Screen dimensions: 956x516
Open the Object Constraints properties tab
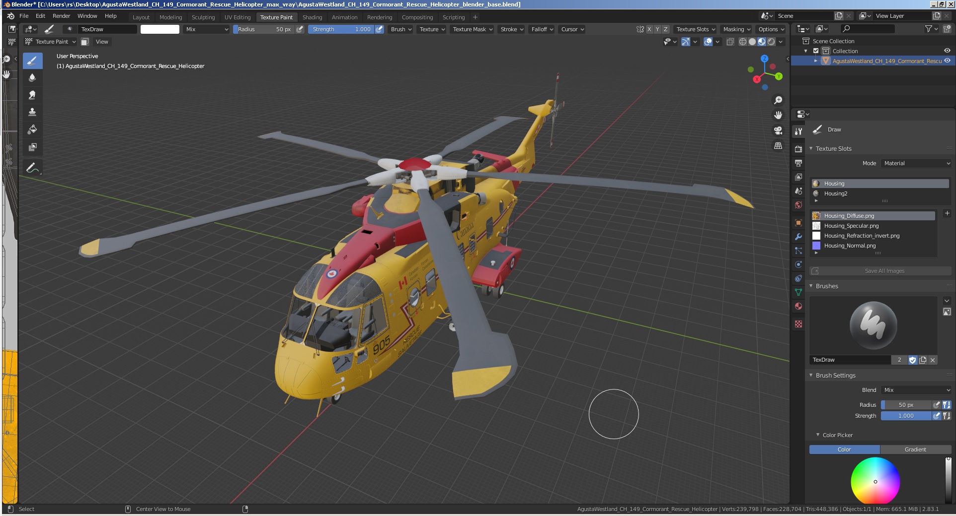798,278
